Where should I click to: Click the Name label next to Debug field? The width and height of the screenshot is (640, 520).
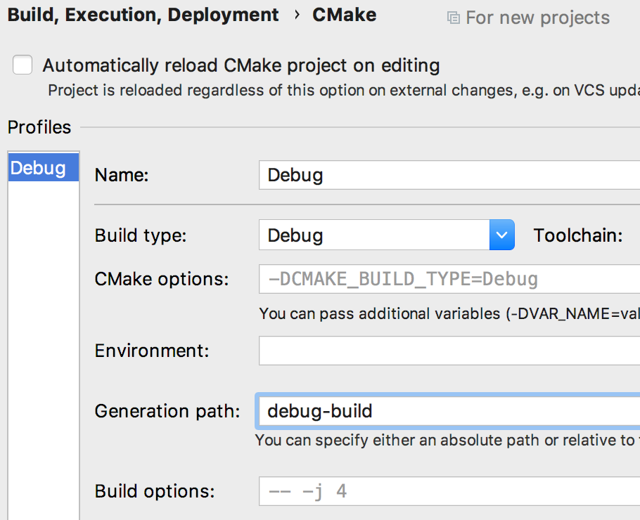121,175
